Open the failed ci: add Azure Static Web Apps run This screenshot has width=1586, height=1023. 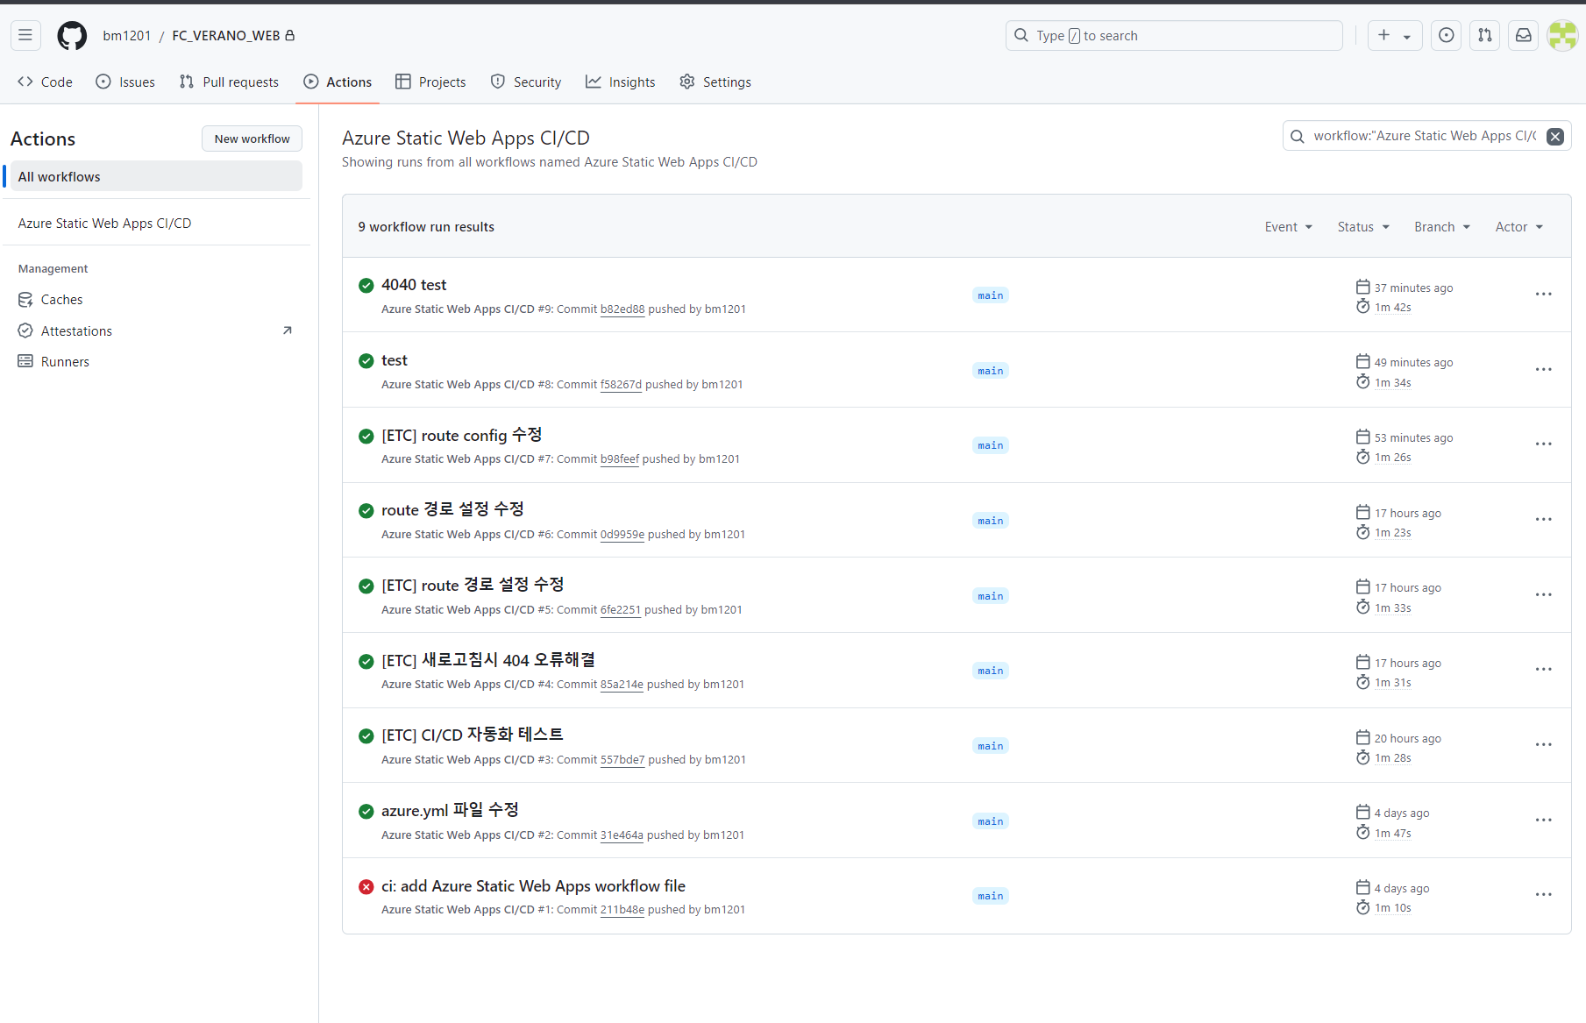tap(533, 886)
